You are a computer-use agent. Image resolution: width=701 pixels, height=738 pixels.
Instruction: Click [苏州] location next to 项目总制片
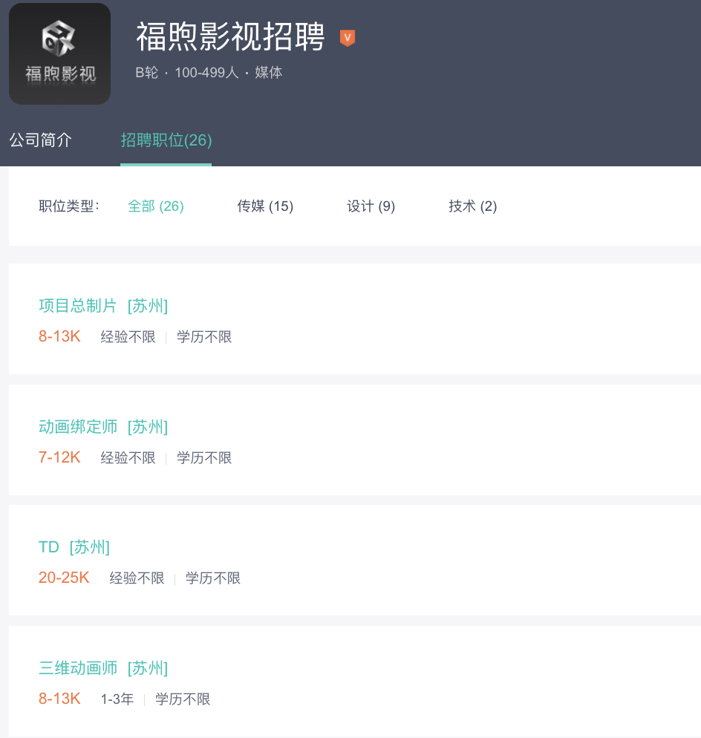[x=148, y=306]
